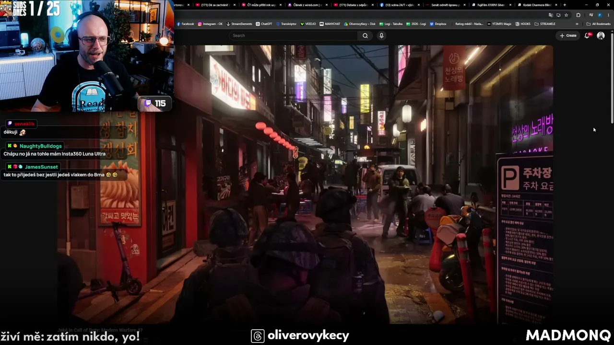Open the browser extensions menu
The image size is (614, 345).
pyautogui.click(x=578, y=15)
